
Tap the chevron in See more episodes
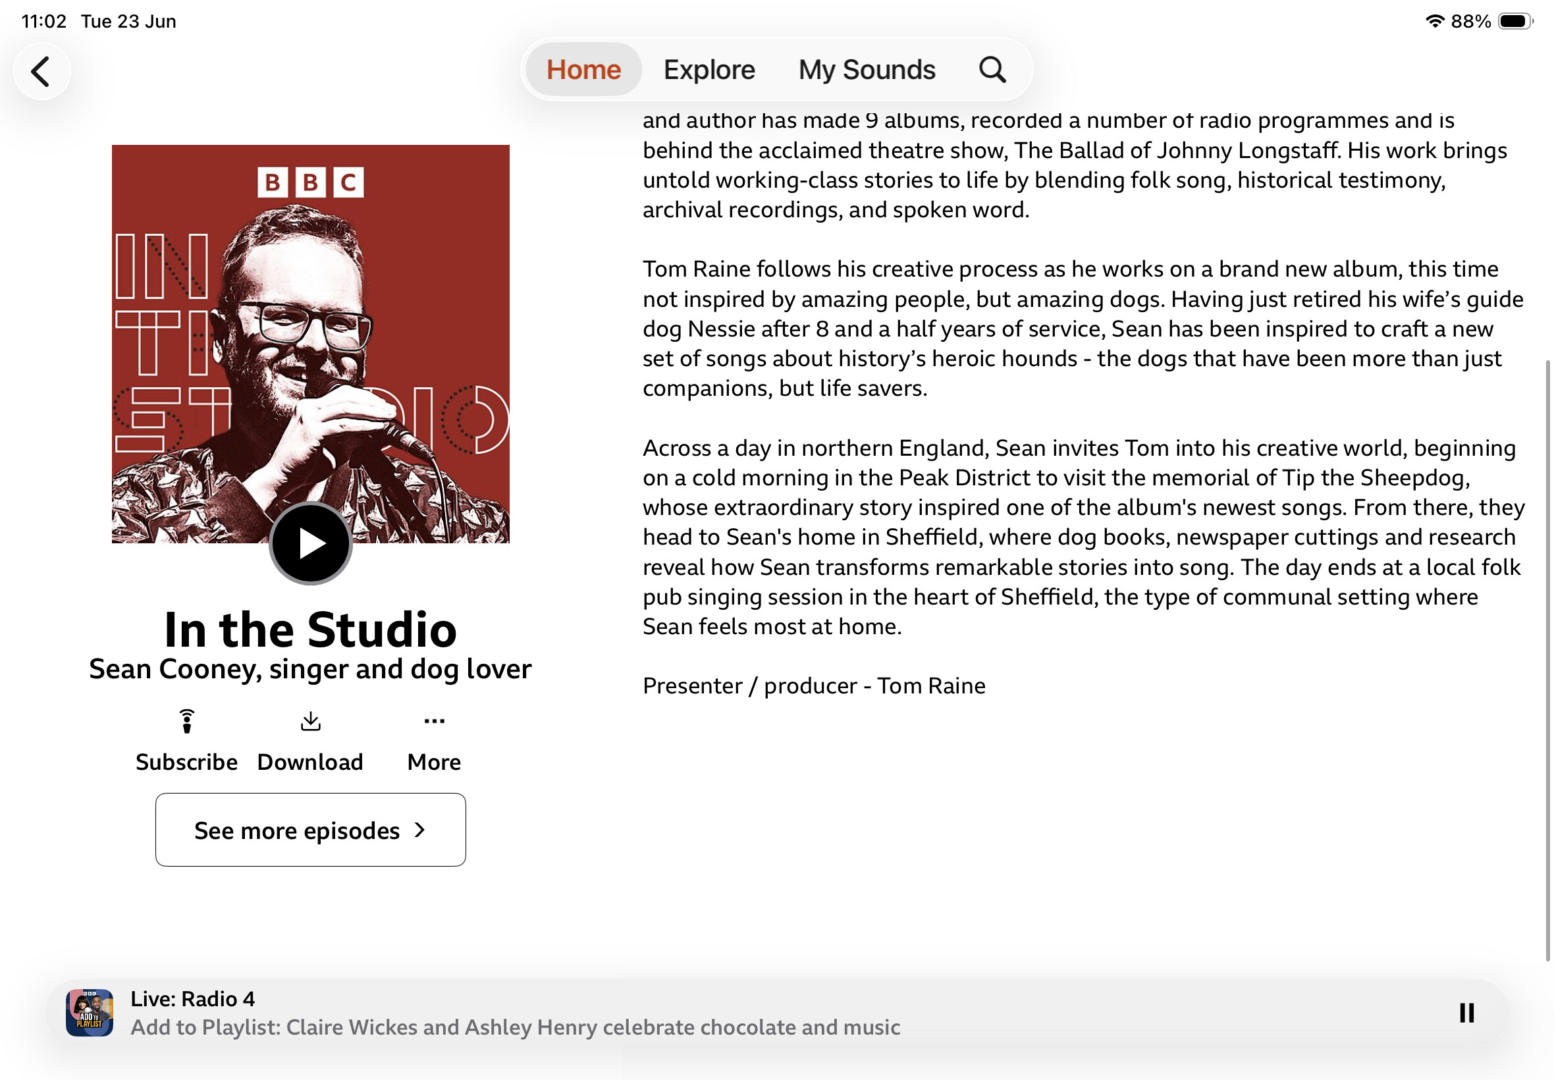419,830
